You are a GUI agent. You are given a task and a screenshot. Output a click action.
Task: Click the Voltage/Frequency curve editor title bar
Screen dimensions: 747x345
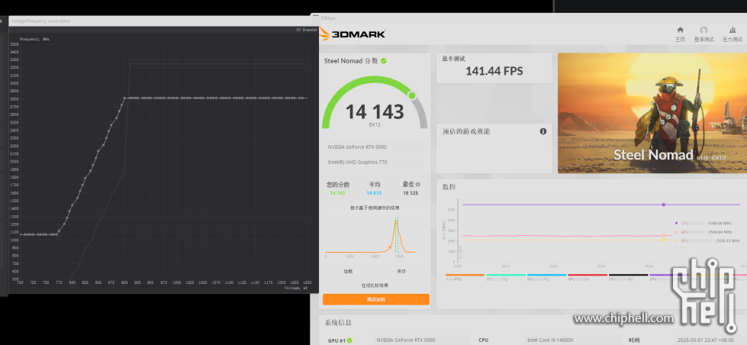click(x=163, y=21)
